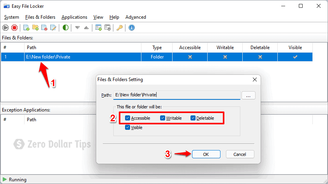Toggle the Deletable checkbox
The image size is (328, 184).
click(x=193, y=118)
